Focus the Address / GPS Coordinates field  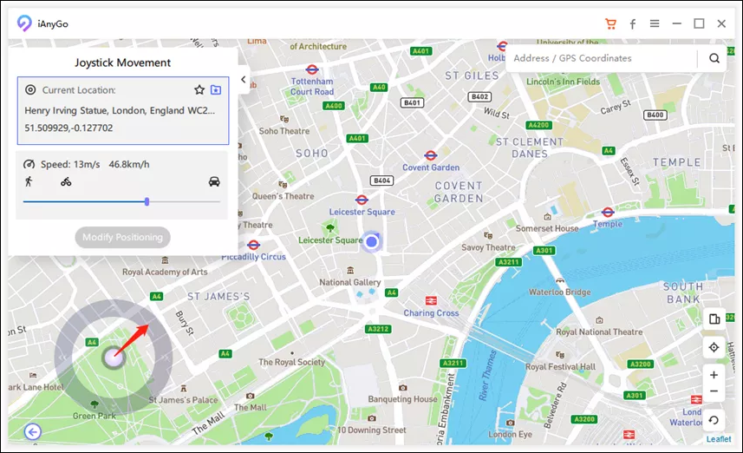(602, 58)
